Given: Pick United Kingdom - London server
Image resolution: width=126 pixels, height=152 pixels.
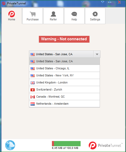Looking at the screenshot, I should point(64,82).
